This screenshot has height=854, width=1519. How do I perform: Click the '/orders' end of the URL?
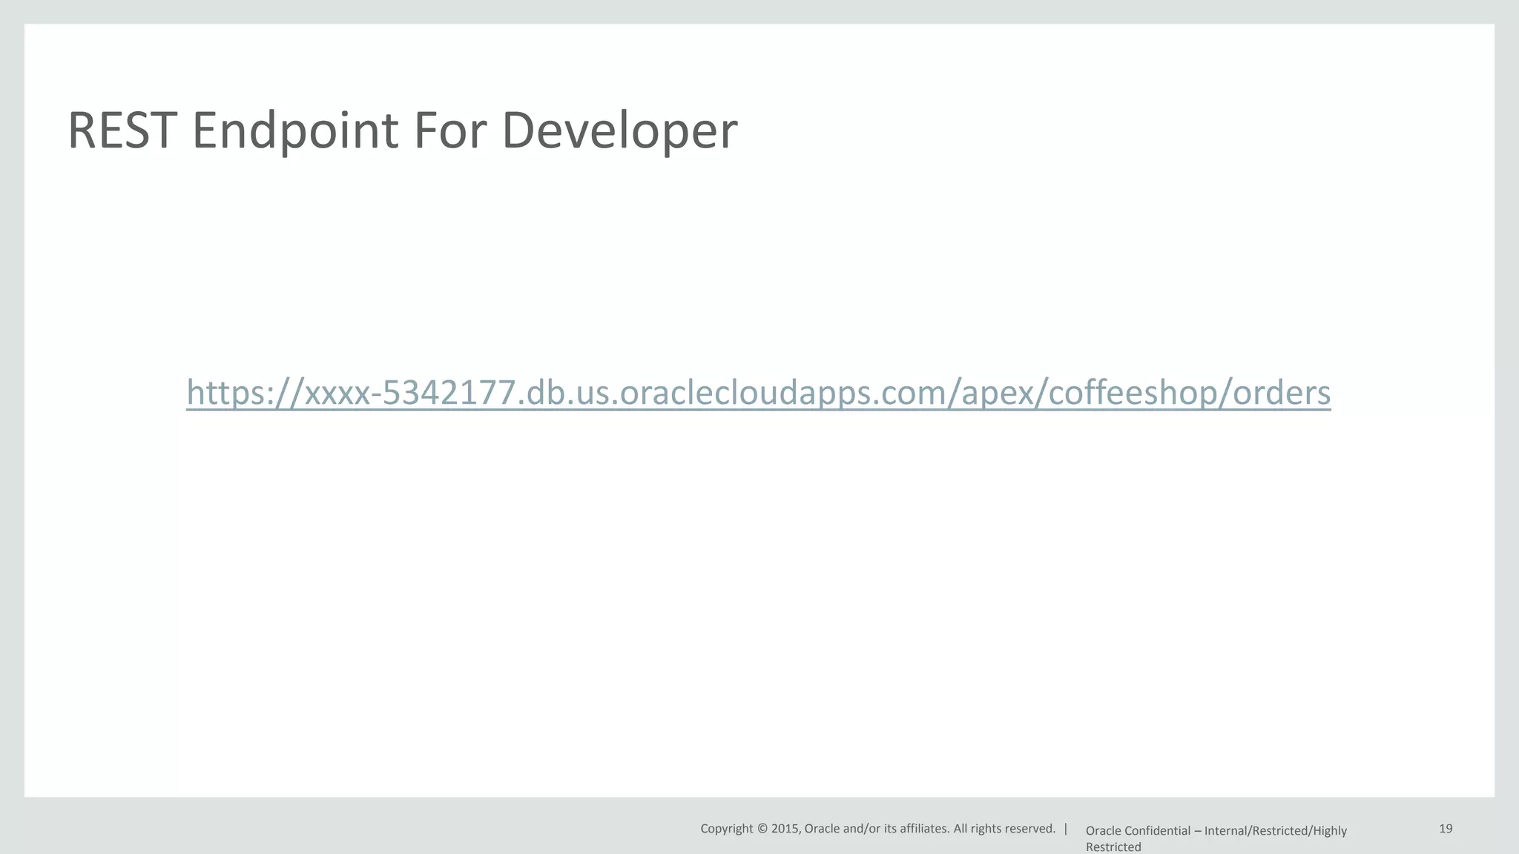[x=1275, y=393]
